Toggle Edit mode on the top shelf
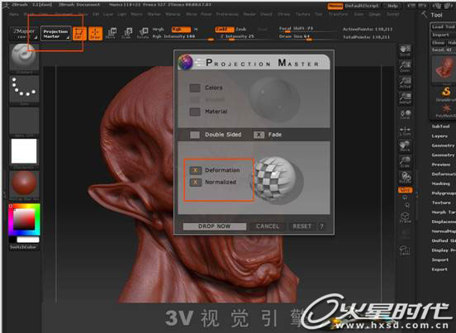 point(79,34)
